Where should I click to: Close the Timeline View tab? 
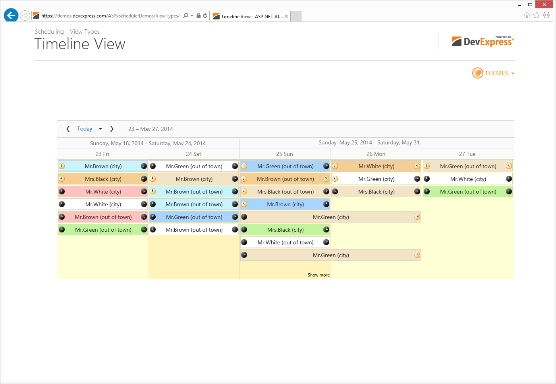(x=286, y=16)
